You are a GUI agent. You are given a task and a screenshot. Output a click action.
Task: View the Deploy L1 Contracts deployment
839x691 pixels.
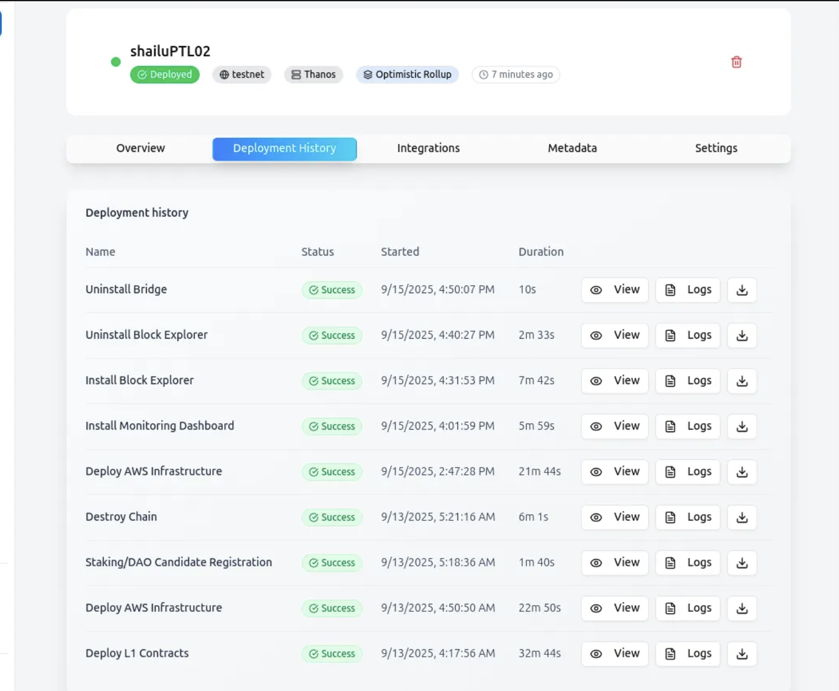pos(615,654)
